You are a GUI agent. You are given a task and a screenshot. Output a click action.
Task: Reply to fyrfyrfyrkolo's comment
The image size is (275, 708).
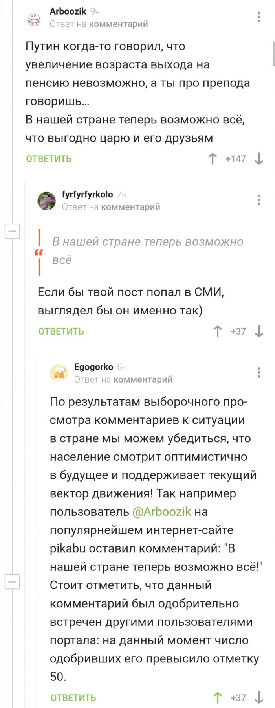[x=61, y=331]
